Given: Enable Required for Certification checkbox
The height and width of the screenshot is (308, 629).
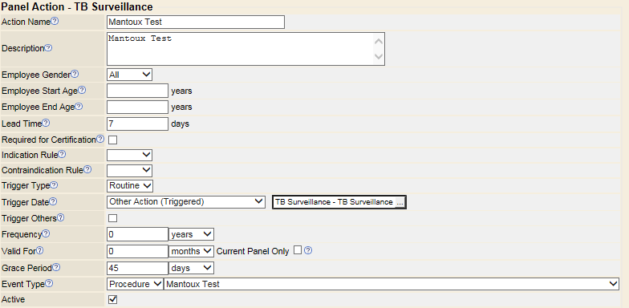Looking at the screenshot, I should pos(113,140).
